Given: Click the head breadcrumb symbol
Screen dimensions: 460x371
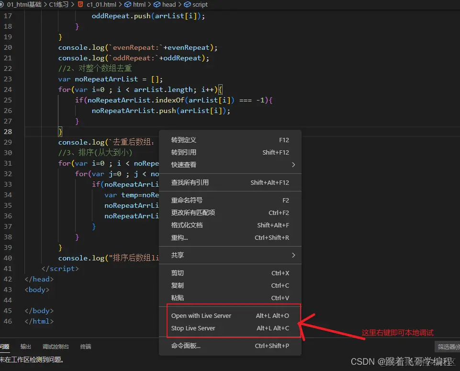Looking at the screenshot, I should 169,4.
